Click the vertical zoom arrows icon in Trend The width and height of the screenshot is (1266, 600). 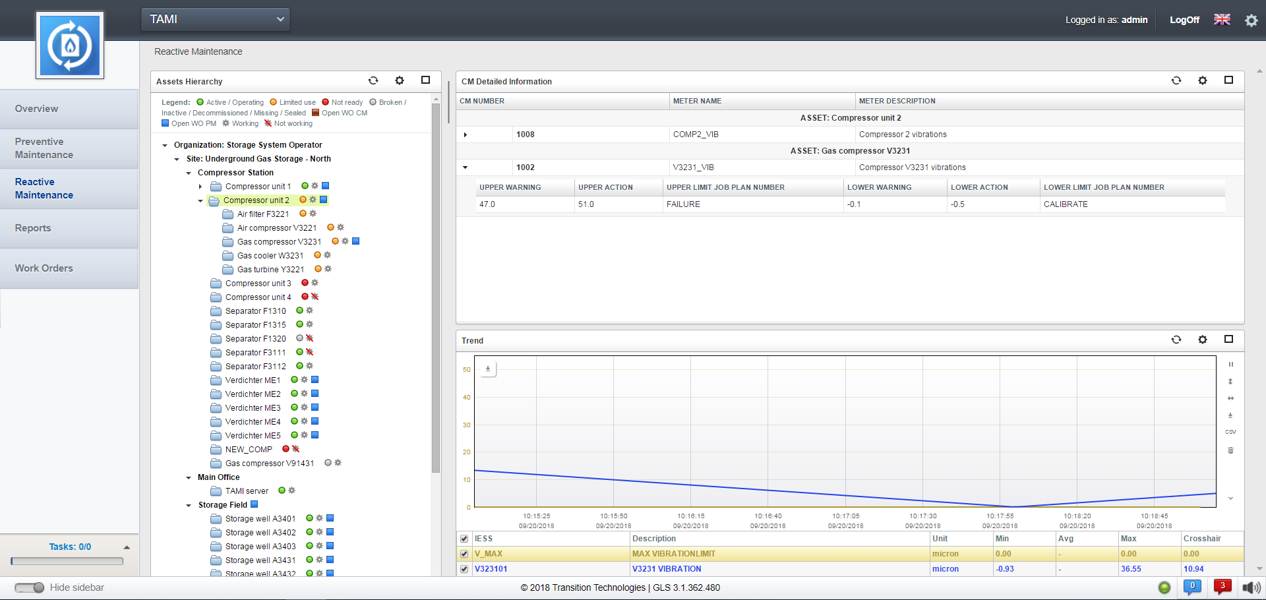pyautogui.click(x=1230, y=382)
